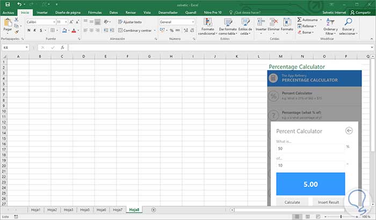This screenshot has height=220, width=376.
Task: Open the font size 11 dropdown
Action: [66, 22]
